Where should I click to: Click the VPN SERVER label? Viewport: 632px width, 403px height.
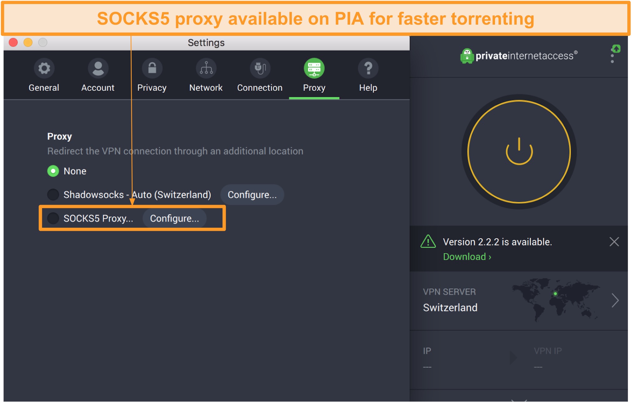tap(449, 292)
